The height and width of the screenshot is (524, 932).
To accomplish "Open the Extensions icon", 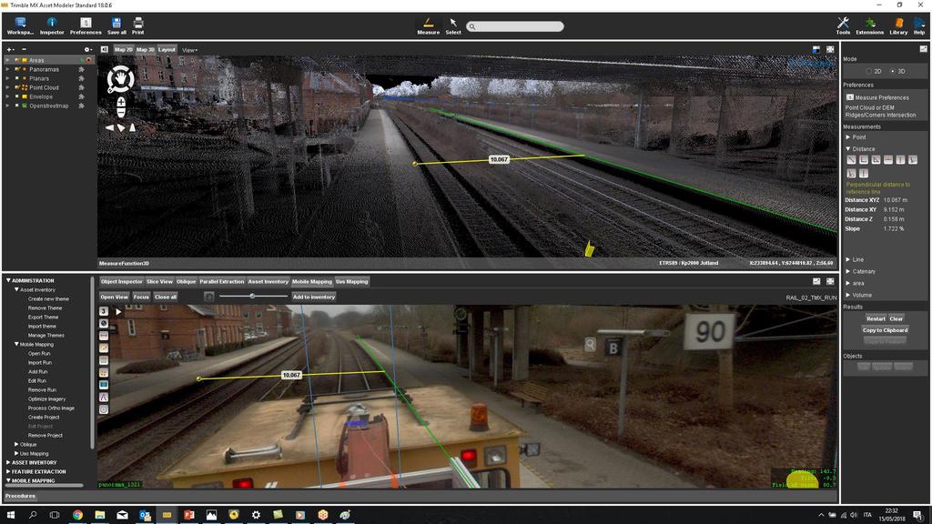I will click(x=869, y=25).
